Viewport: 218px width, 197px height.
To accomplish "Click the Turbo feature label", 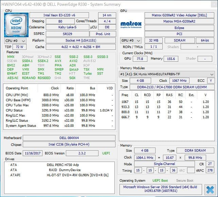I will click(88, 74).
